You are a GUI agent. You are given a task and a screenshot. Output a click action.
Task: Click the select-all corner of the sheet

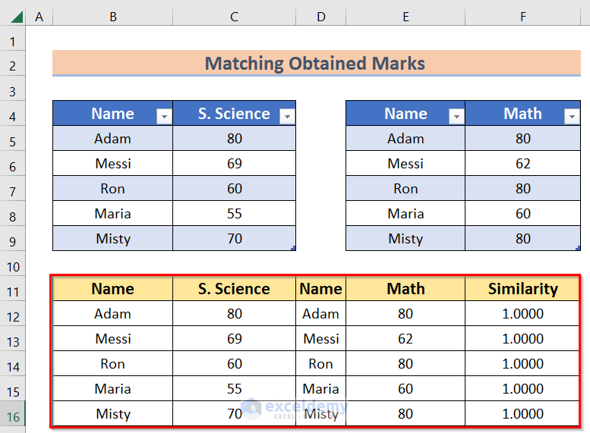tap(14, 16)
